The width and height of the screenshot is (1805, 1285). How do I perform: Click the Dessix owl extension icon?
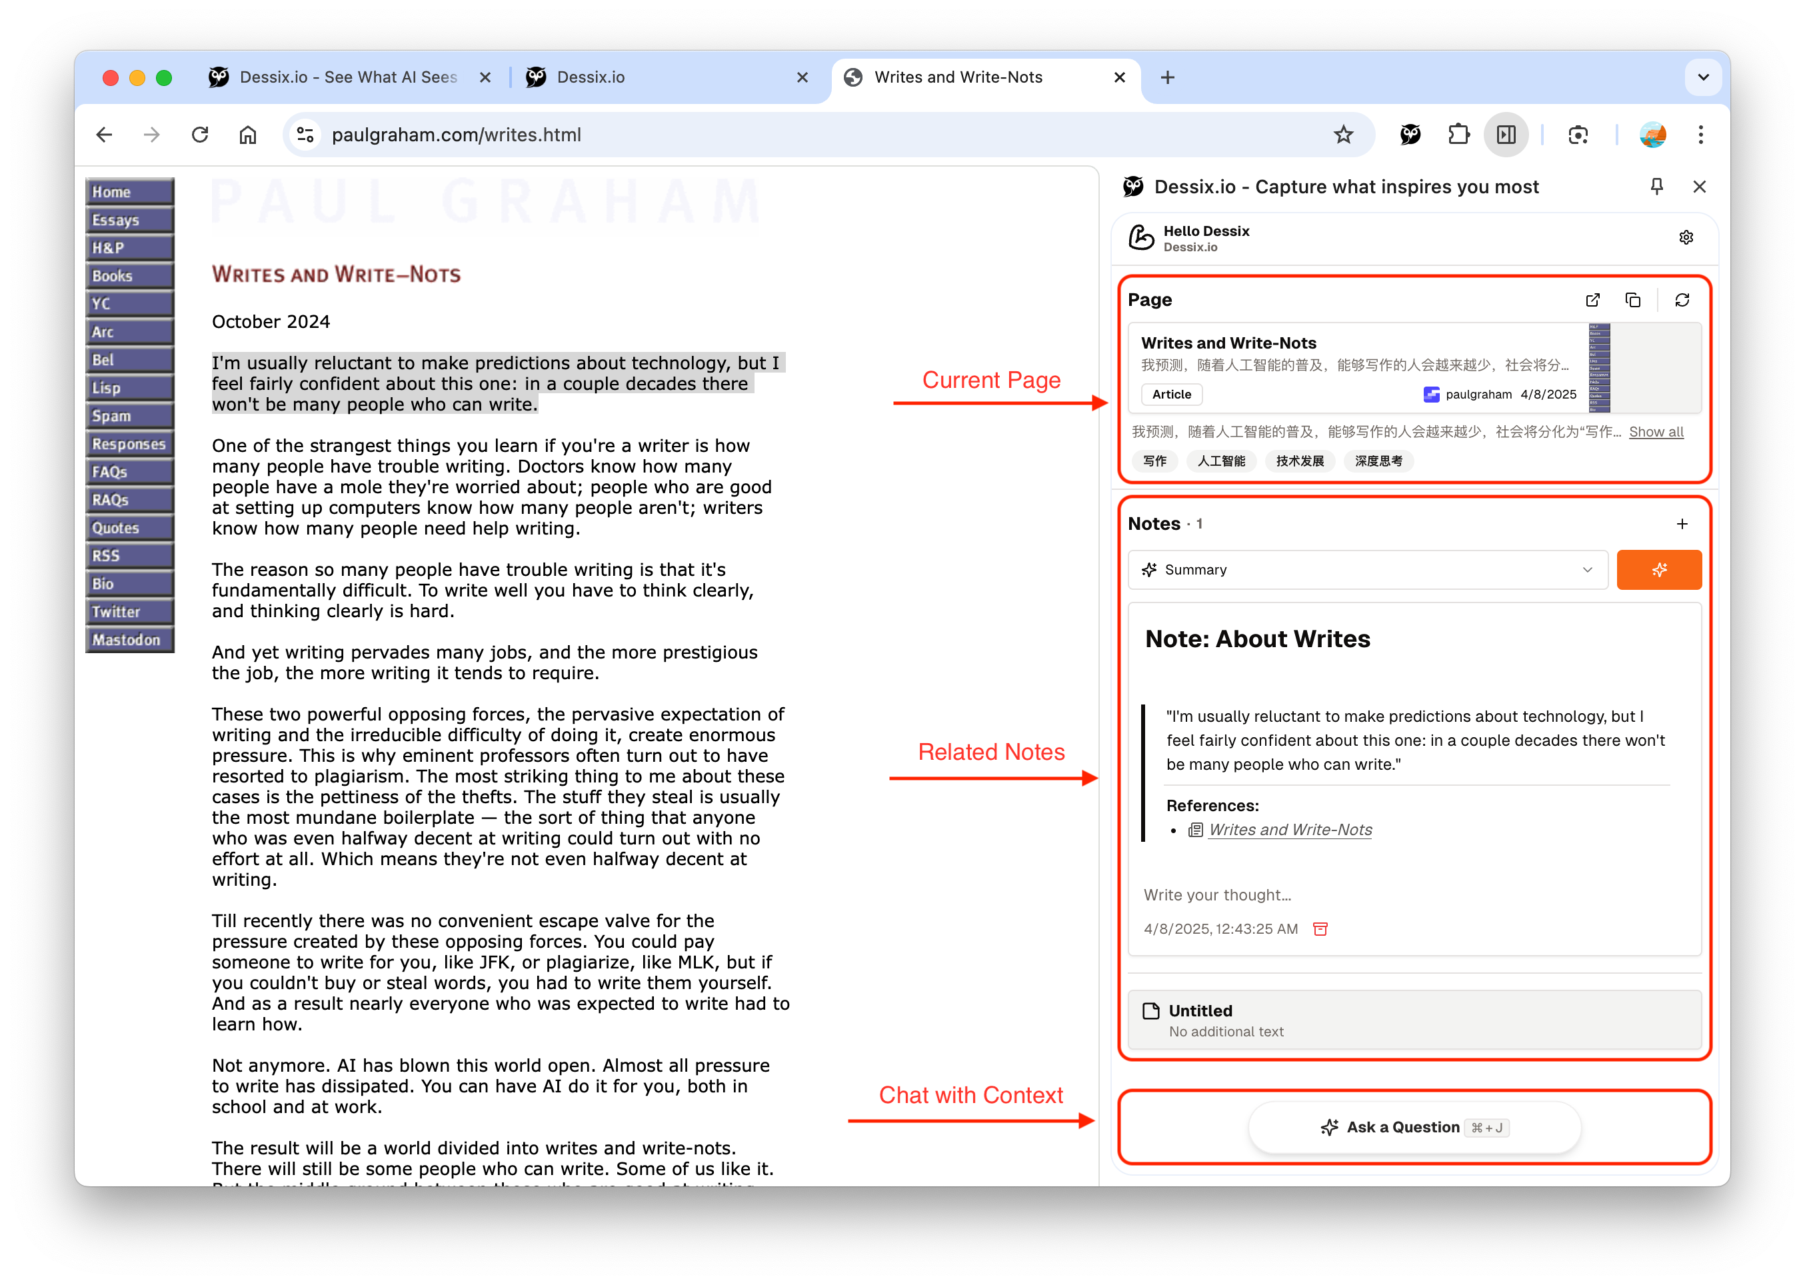1410,135
